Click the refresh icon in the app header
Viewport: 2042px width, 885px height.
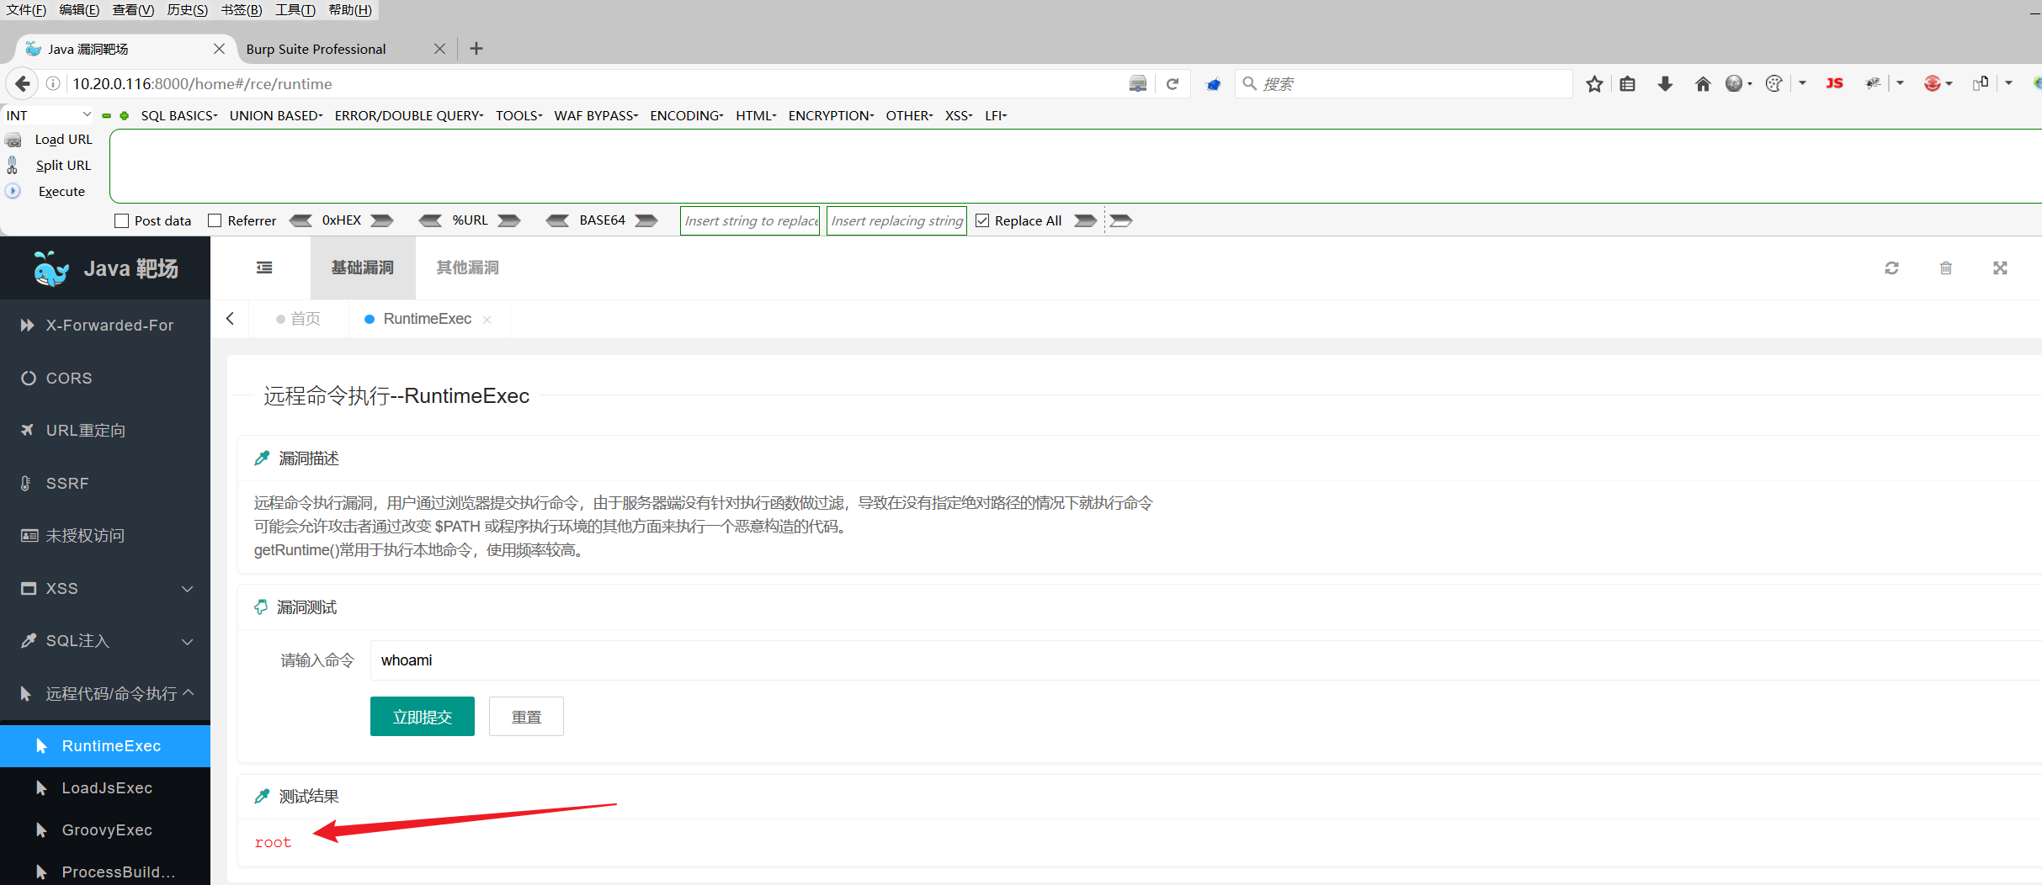[1891, 268]
